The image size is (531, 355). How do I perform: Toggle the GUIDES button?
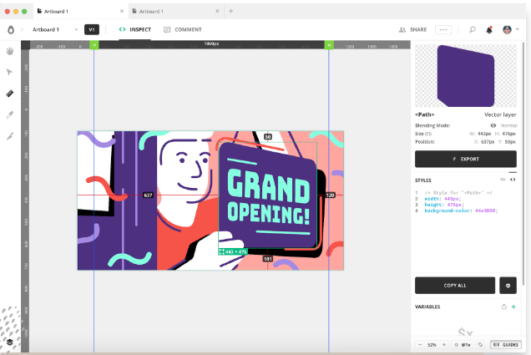click(506, 344)
